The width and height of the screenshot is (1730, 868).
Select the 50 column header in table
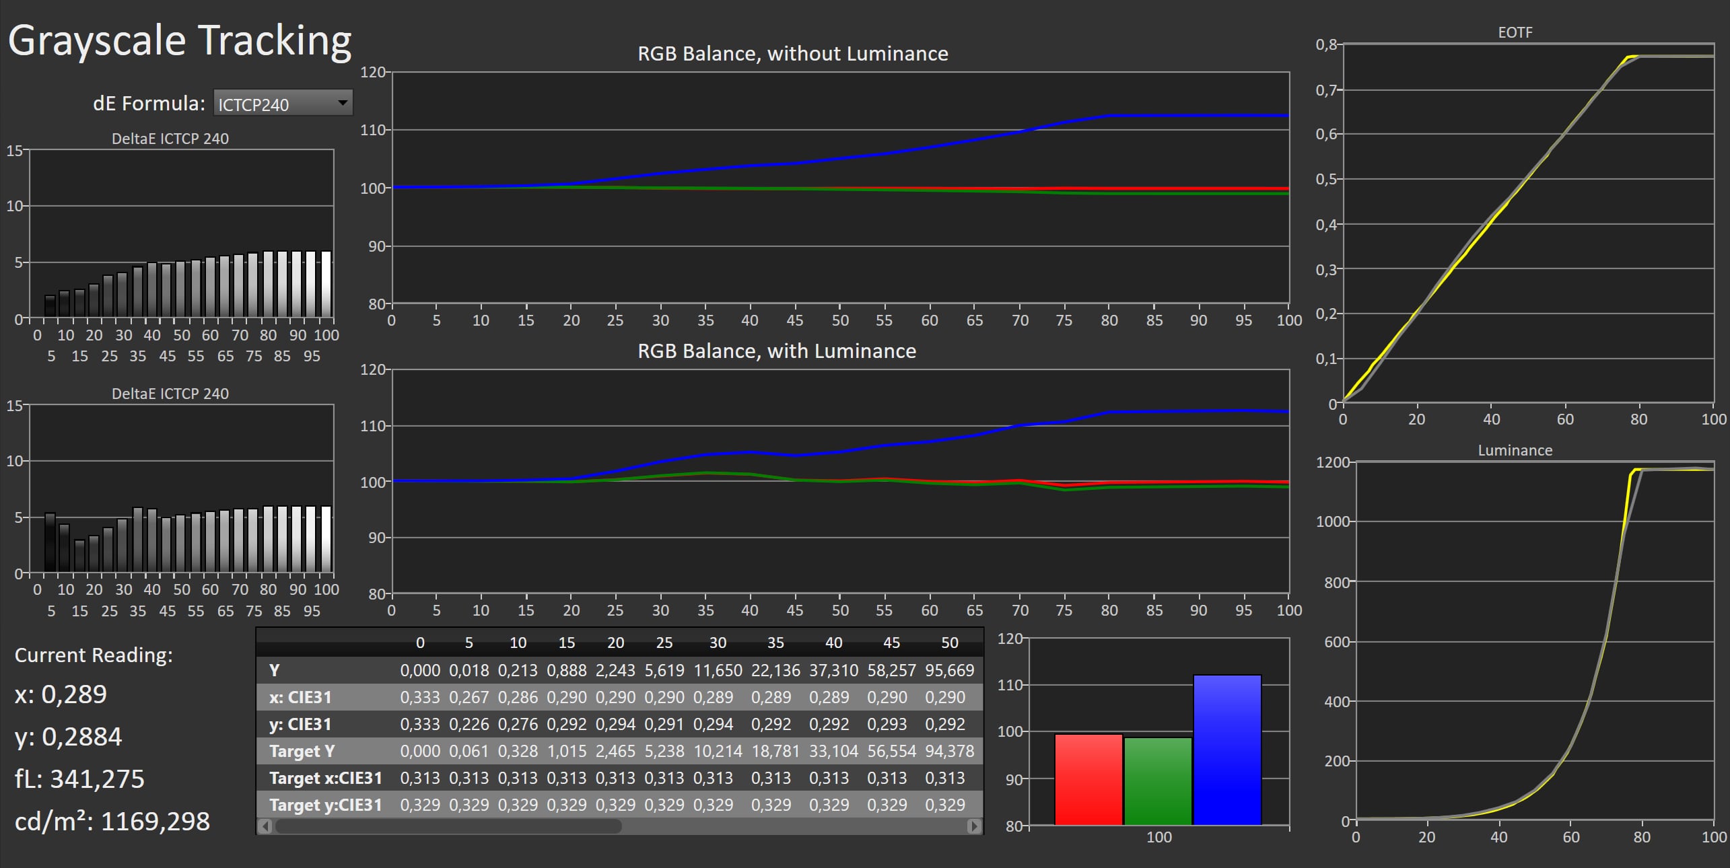tap(949, 643)
